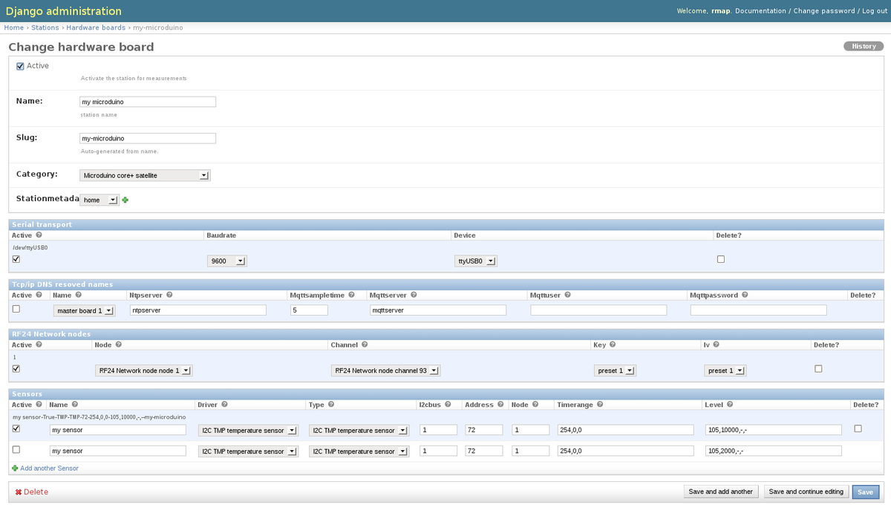The height and width of the screenshot is (525, 891).
Task: Open the Category dropdown
Action: (145, 176)
